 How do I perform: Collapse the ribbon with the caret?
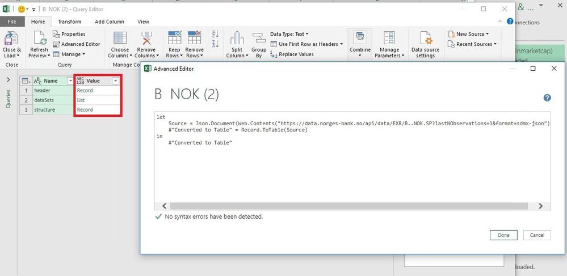(x=499, y=22)
